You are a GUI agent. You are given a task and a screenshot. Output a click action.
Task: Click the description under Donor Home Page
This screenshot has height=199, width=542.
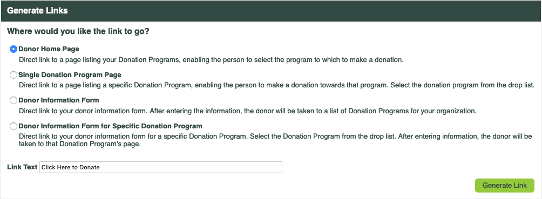pyautogui.click(x=211, y=59)
